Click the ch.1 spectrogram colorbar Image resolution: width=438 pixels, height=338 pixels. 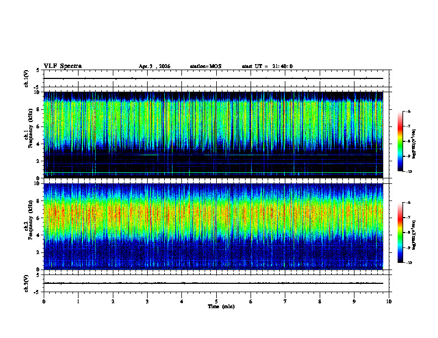[400, 141]
